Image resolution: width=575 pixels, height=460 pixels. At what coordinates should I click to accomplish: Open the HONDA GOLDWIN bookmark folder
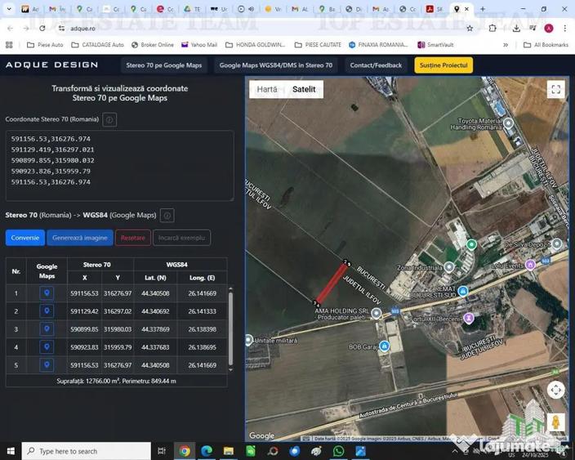tap(255, 45)
